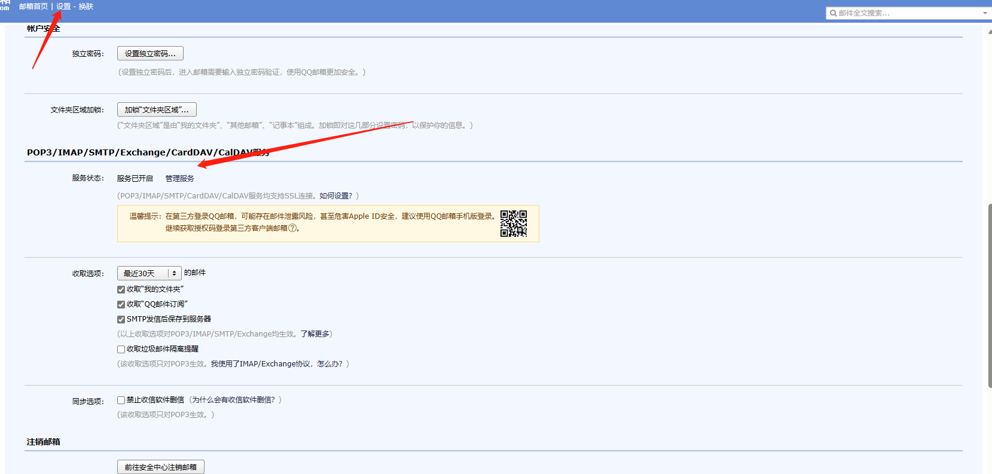Click the 前往安全中心注销邮箱 button
992x474 pixels.
click(x=160, y=467)
